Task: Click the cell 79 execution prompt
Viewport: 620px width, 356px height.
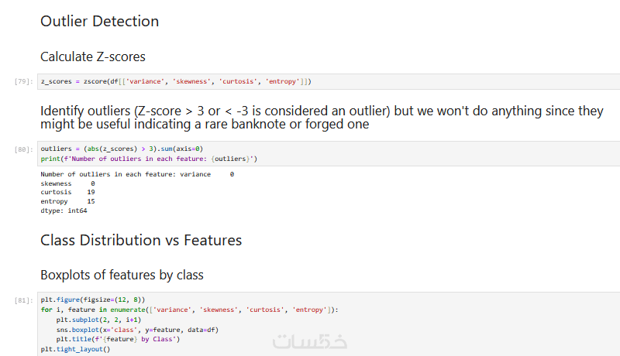Action: pos(23,82)
